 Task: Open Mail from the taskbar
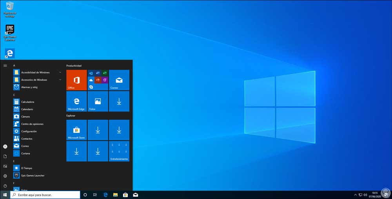point(136,195)
